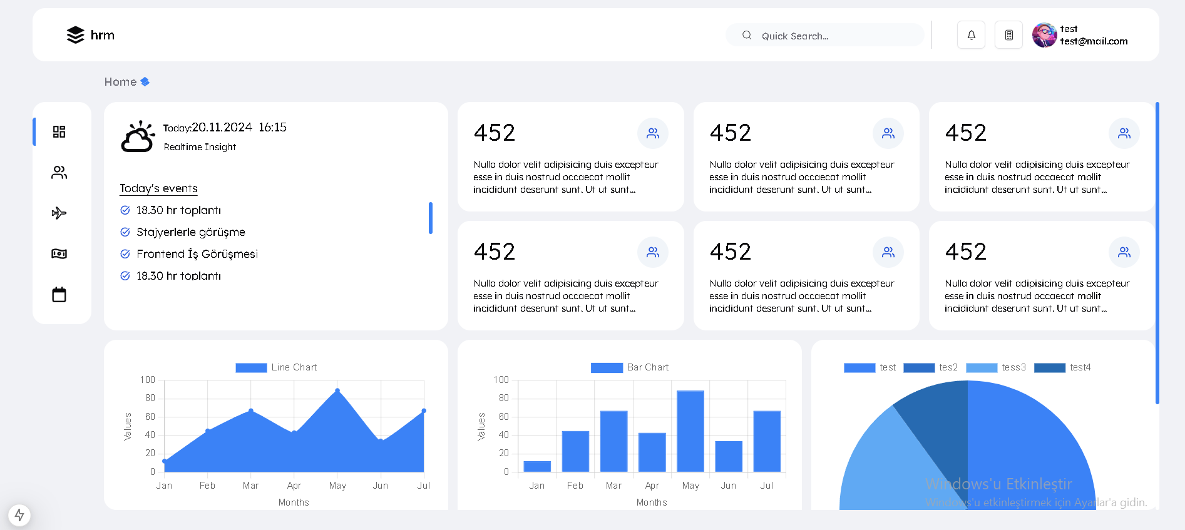This screenshot has height=530, width=1185.
Task: Open the employees icon in sidebar
Action: pos(59,172)
